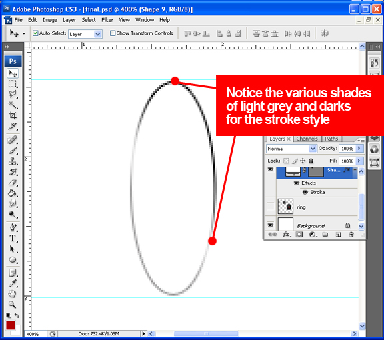This screenshot has height=340, width=384.
Task: Open the Filter menu
Action: click(x=107, y=20)
